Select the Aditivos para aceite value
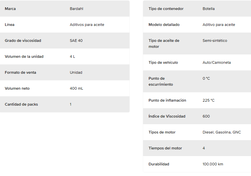 coord(87,25)
